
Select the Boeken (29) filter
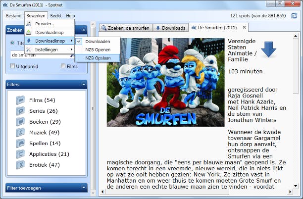[x=45, y=122]
